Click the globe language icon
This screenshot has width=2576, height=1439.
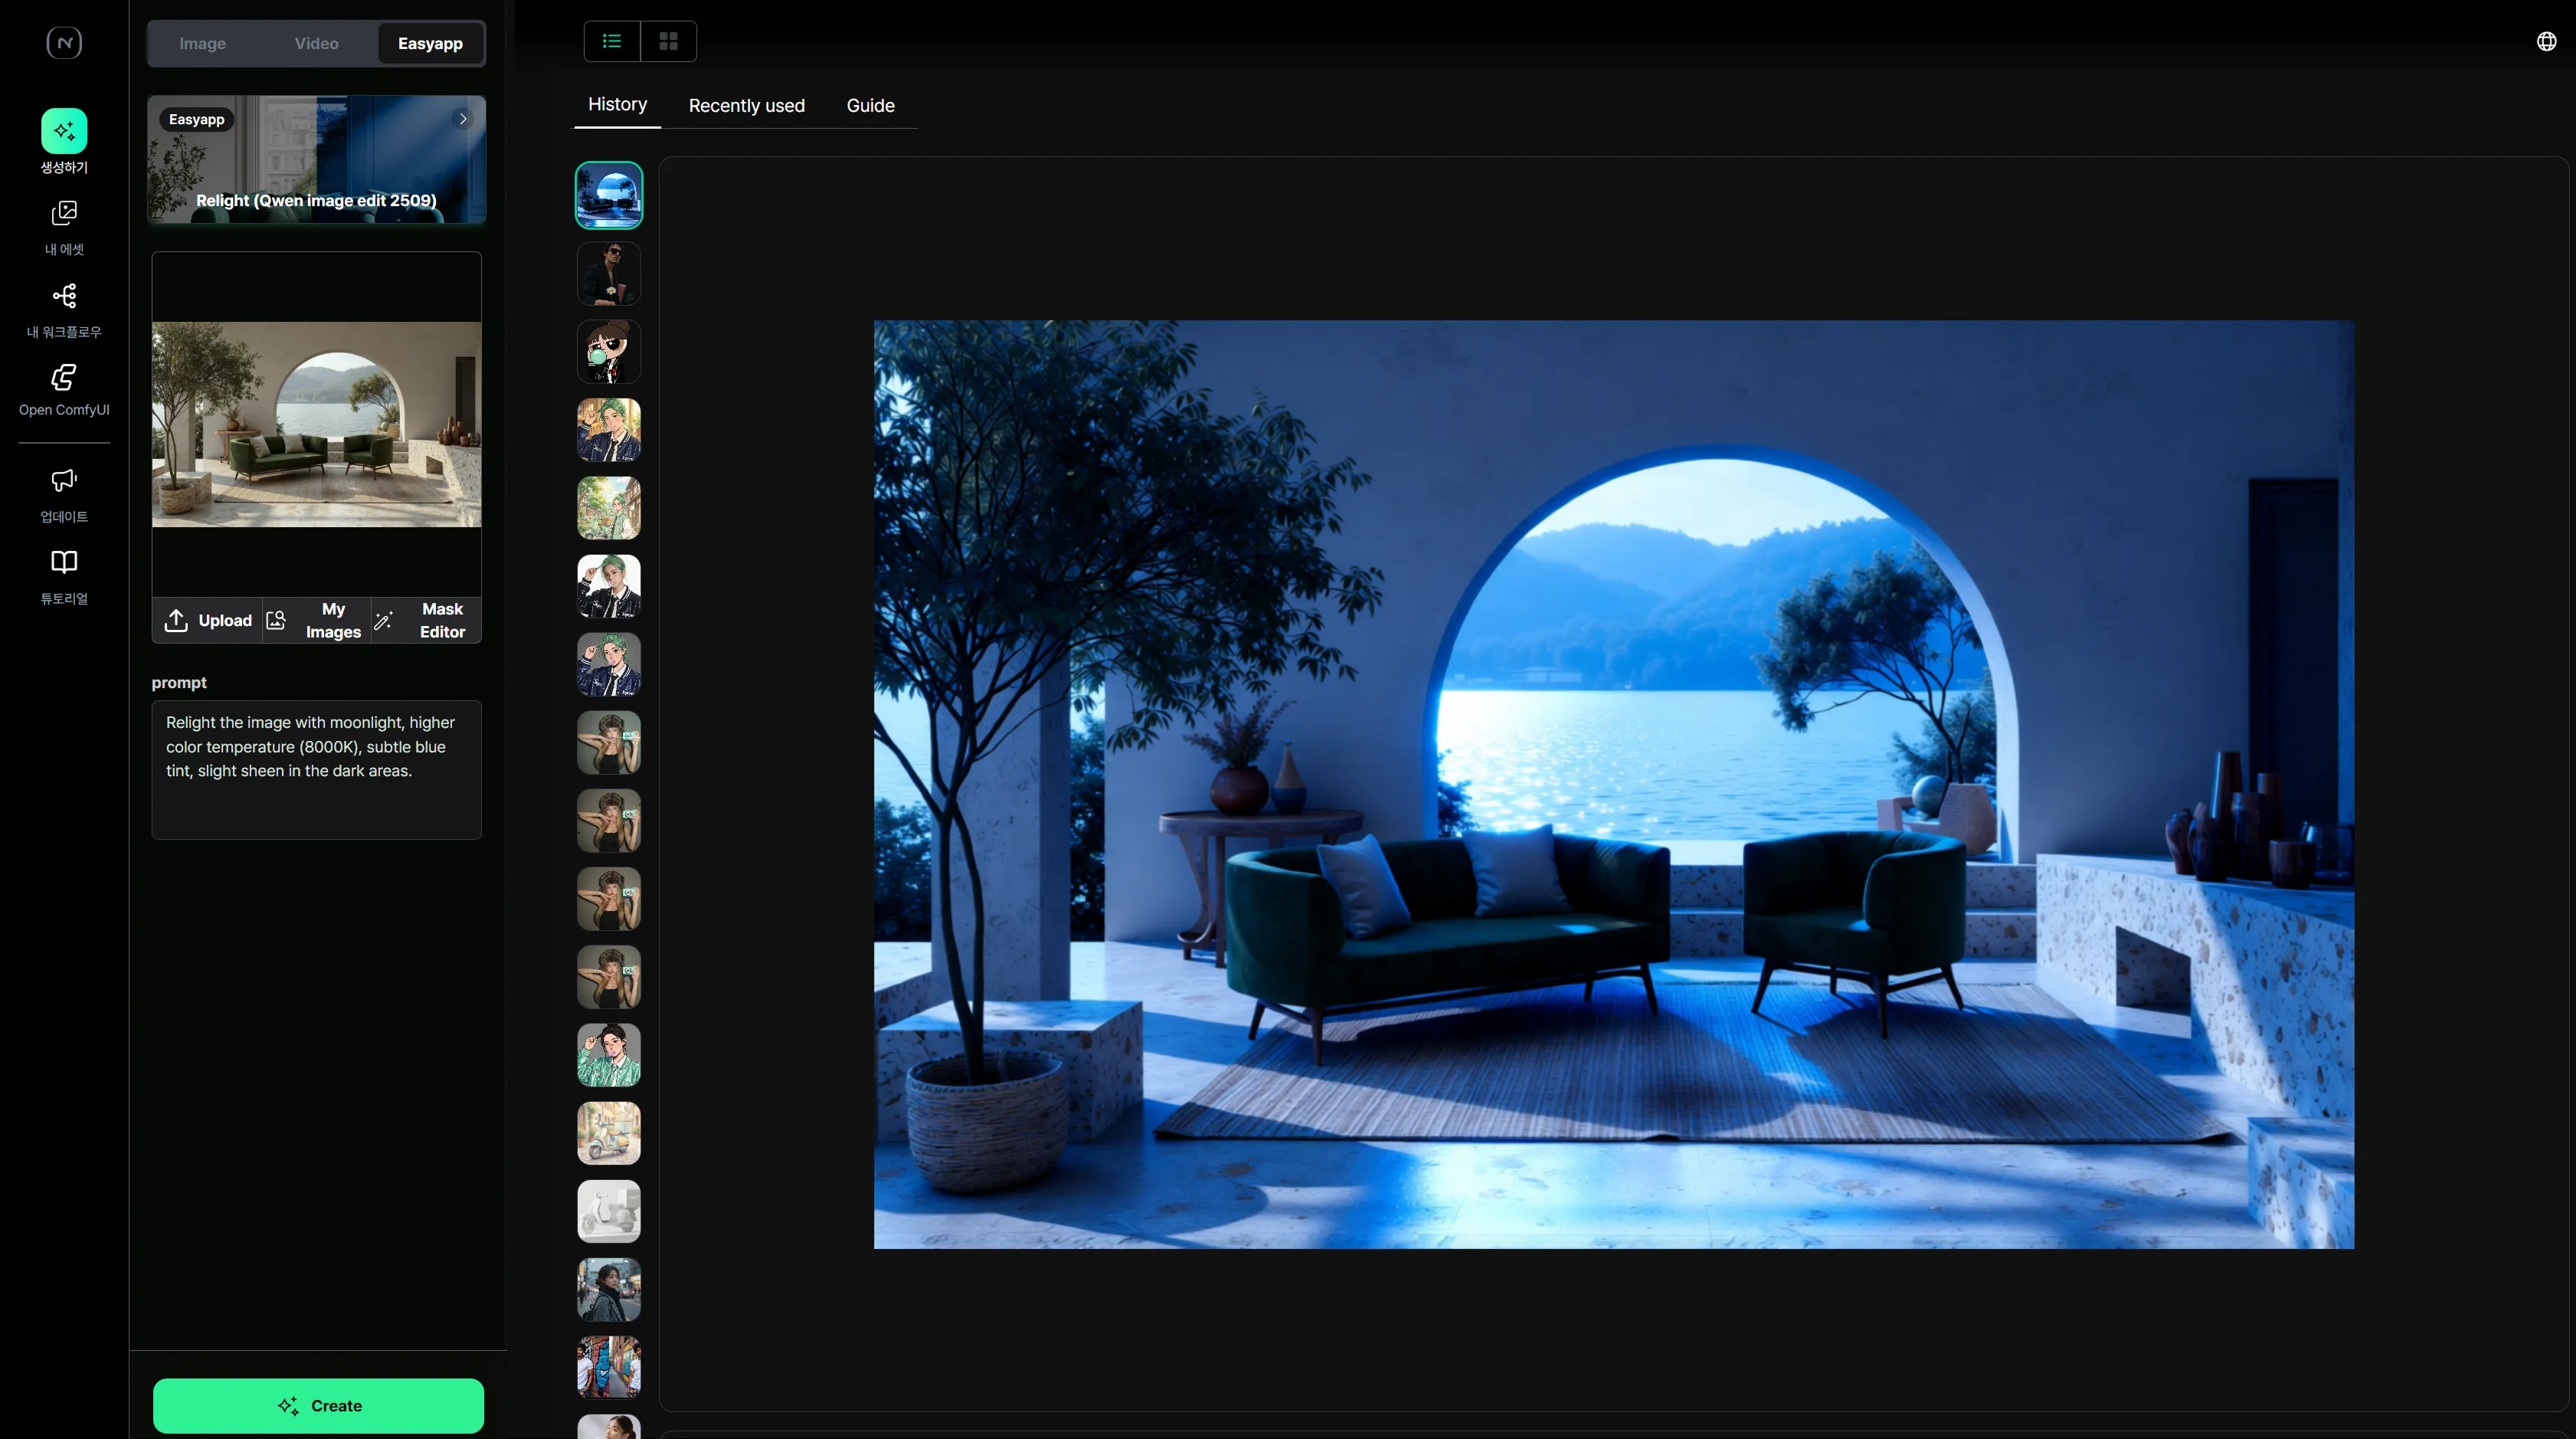(2546, 41)
